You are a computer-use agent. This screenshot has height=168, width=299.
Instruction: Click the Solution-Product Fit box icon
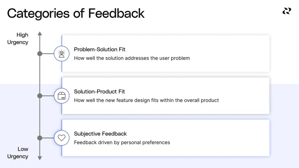pos(62,96)
